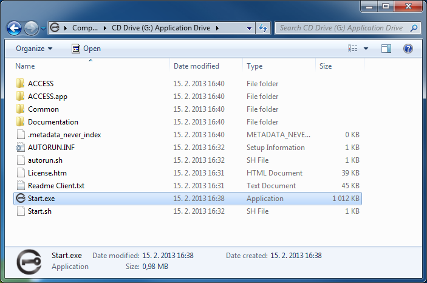This screenshot has width=427, height=283.
Task: Click the Back navigation arrow
Action: [15, 28]
